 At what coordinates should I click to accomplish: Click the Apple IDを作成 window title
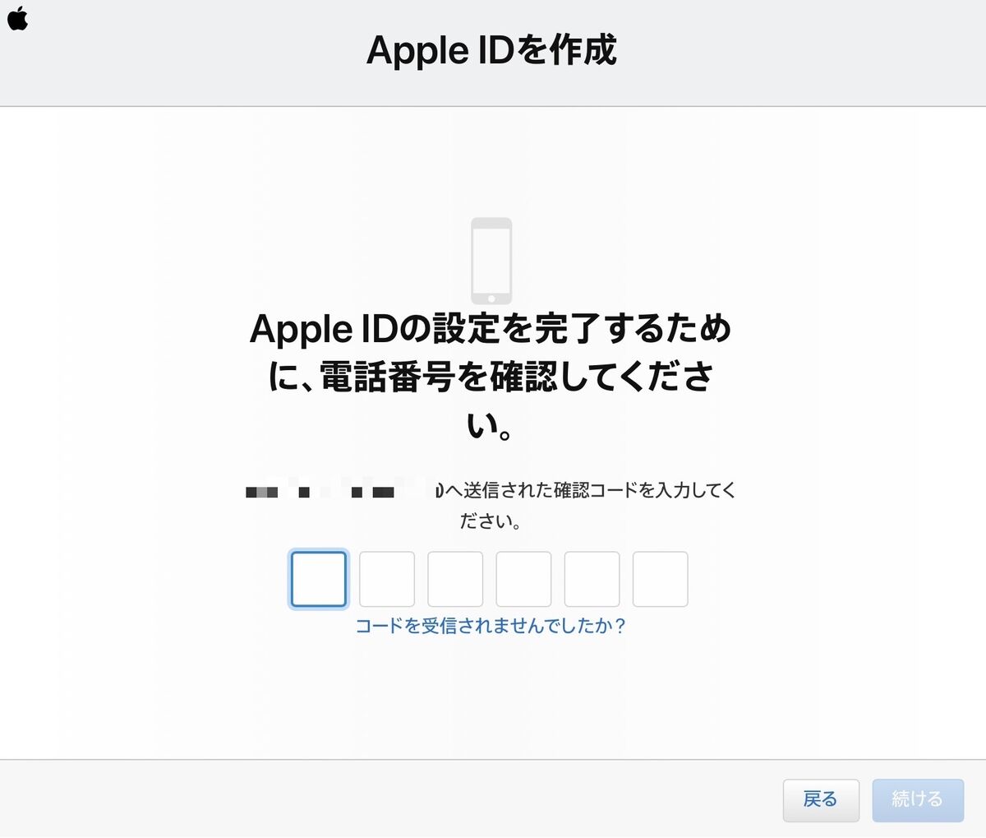tap(491, 50)
